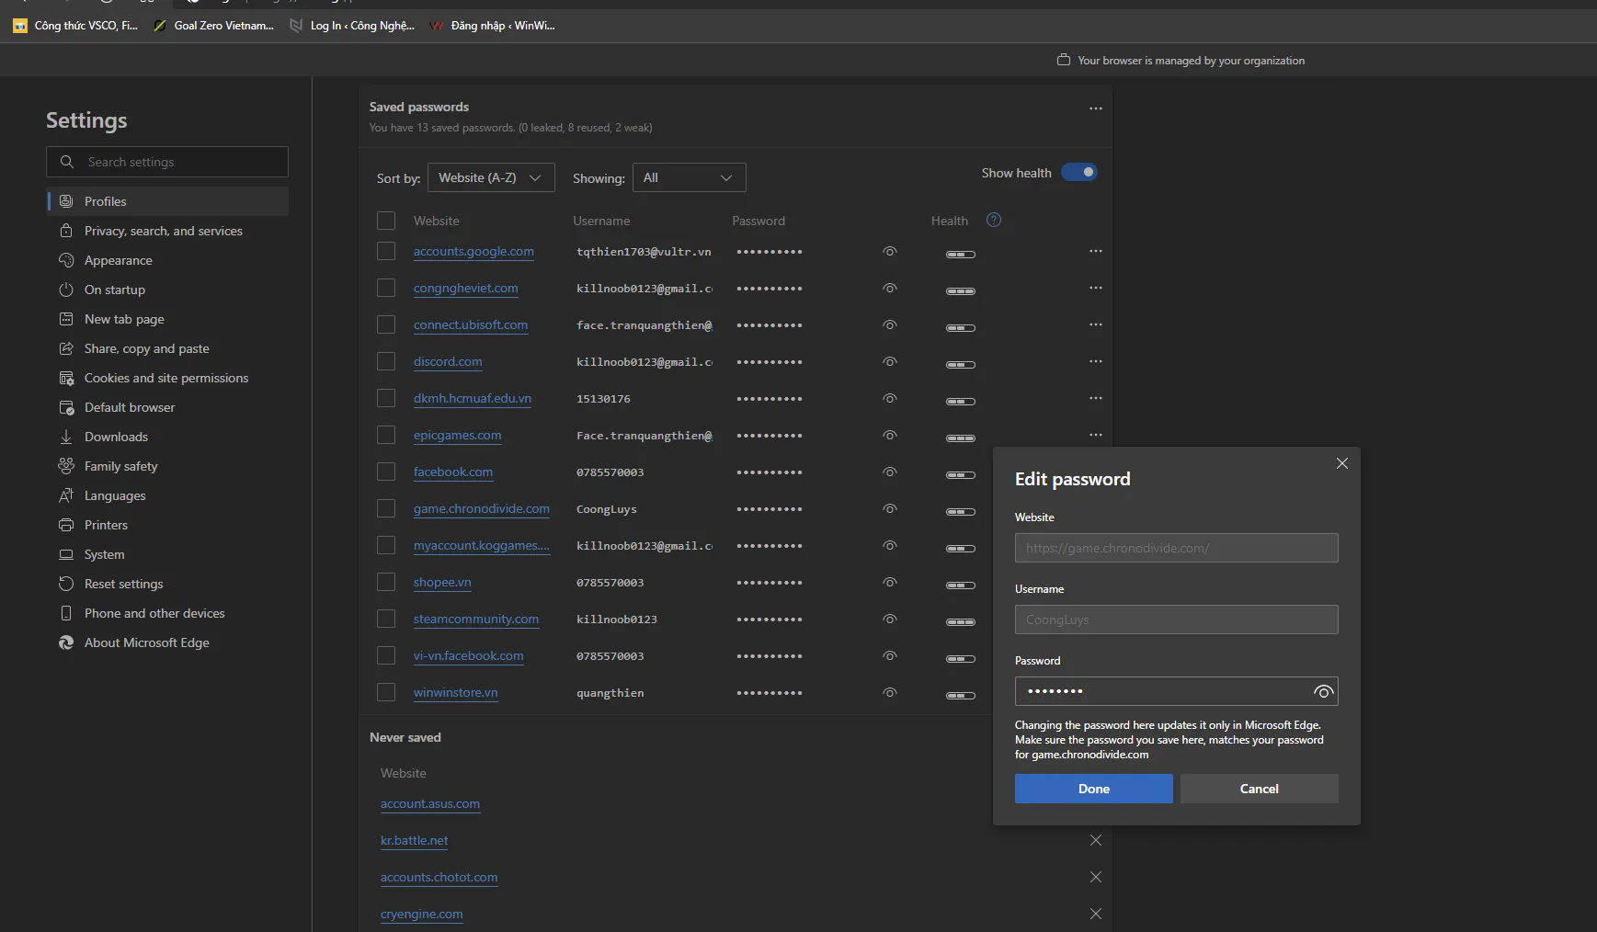Viewport: 1597px width, 932px height.
Task: Open the On startup settings page
Action: [114, 290]
